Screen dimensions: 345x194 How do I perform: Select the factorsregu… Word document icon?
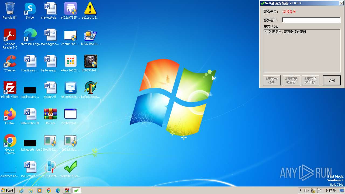50,64
